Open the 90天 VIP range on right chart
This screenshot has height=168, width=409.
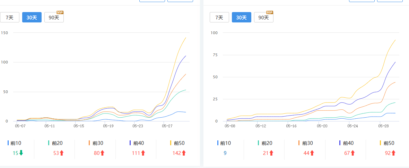(x=263, y=18)
